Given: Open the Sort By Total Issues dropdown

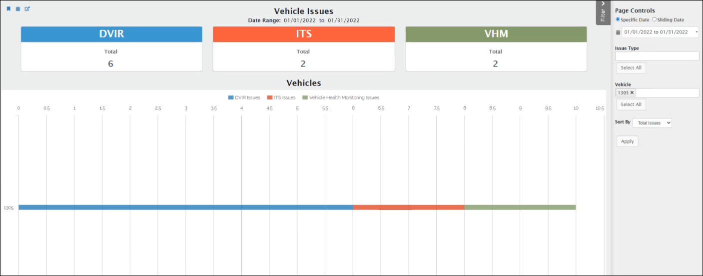Looking at the screenshot, I should click(652, 122).
